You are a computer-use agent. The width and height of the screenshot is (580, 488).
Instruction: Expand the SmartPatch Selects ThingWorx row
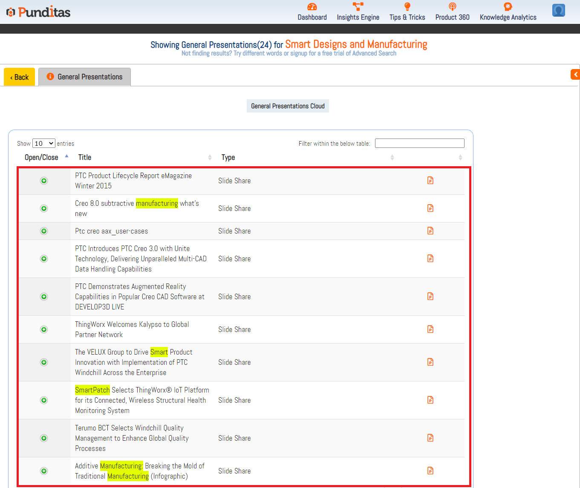[x=44, y=400]
